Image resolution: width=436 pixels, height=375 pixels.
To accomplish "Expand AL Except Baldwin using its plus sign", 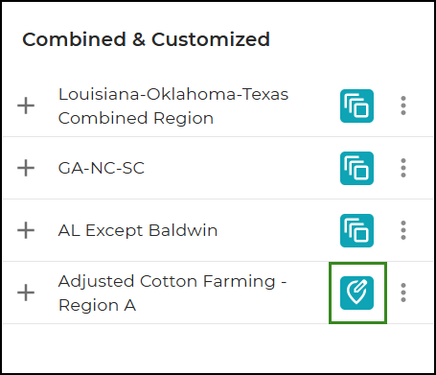I will pyautogui.click(x=26, y=230).
